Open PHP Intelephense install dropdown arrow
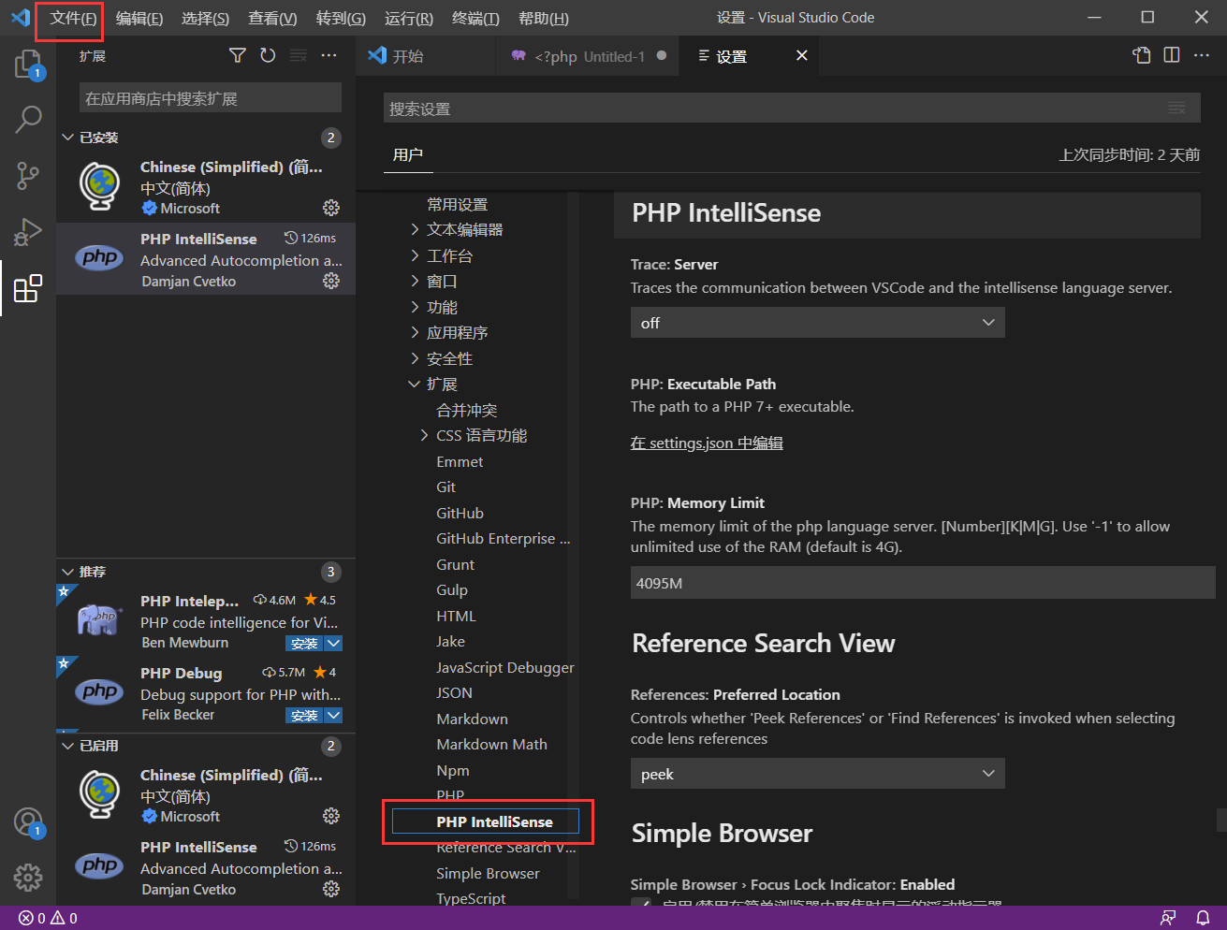 333,643
